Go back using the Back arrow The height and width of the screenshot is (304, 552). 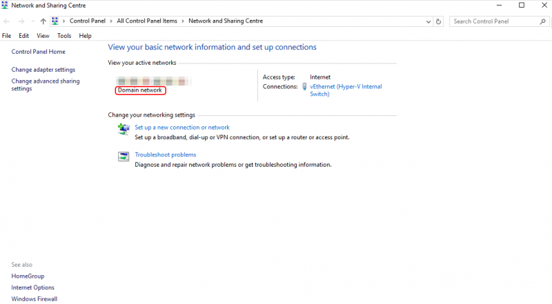point(7,21)
